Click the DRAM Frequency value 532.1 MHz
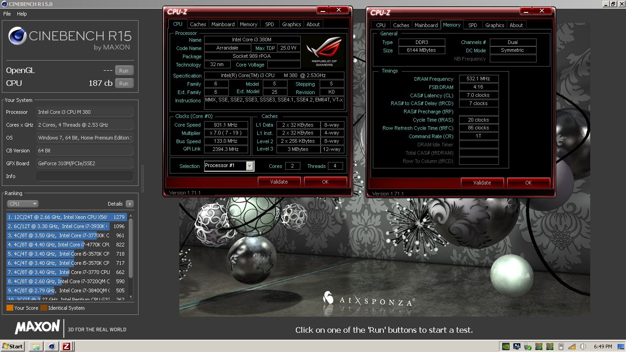Image resolution: width=626 pixels, height=352 pixels. click(x=478, y=78)
